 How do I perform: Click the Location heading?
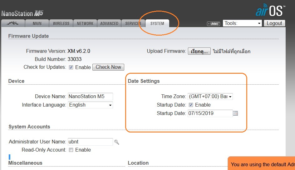tap(138, 163)
